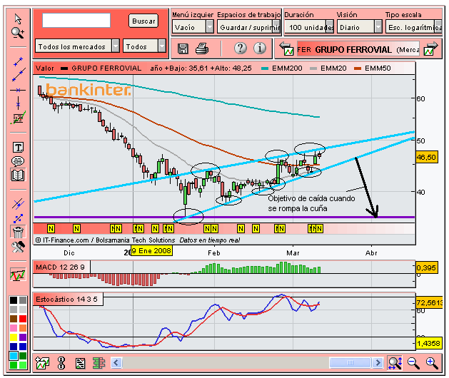Go to next security arrow

[430, 48]
